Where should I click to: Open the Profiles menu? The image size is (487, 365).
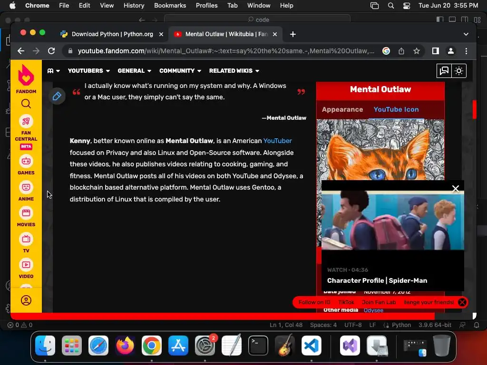(x=206, y=5)
